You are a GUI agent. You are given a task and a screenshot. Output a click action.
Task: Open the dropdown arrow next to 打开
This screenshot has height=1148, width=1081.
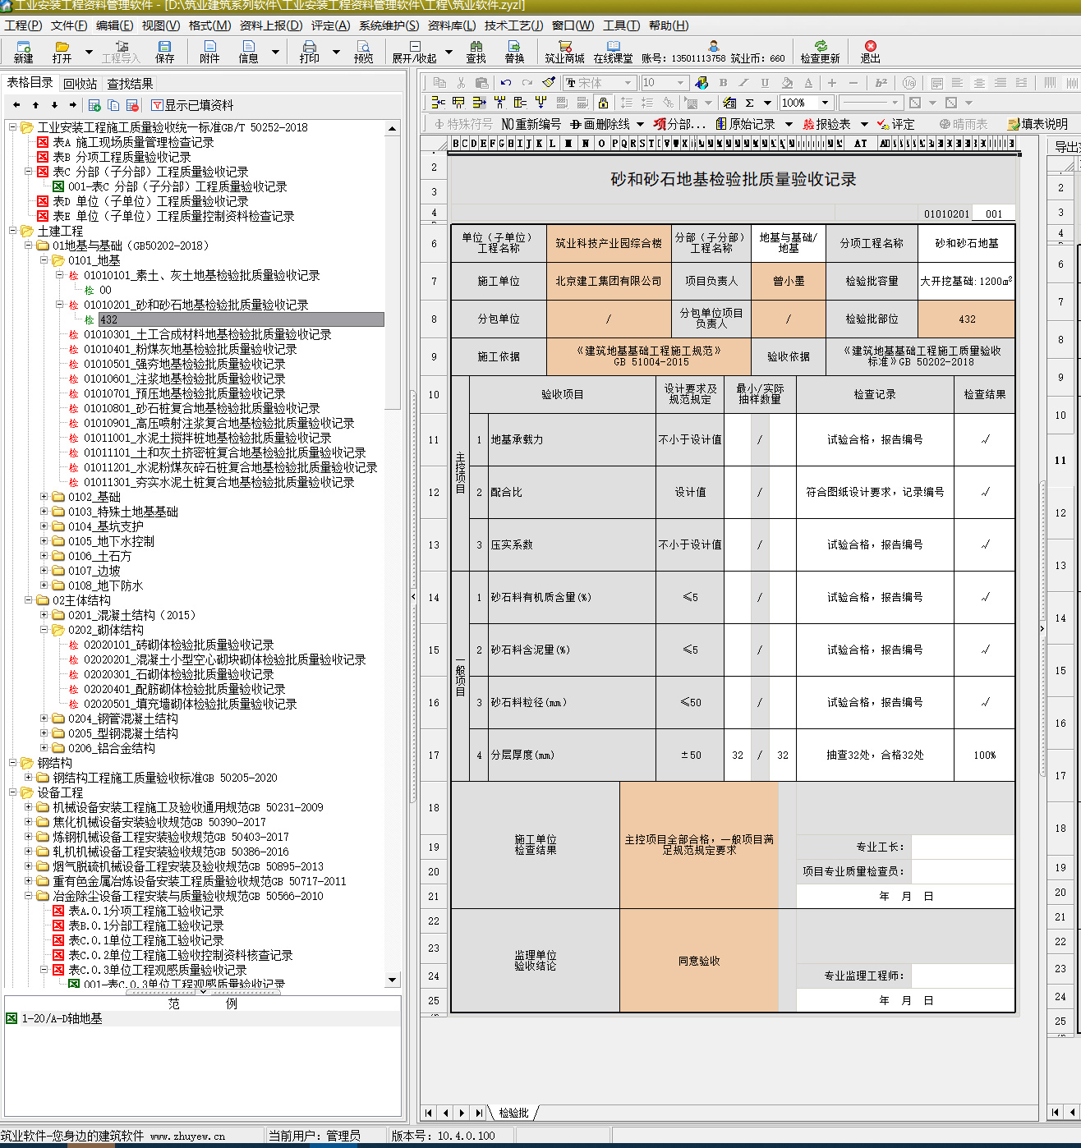(x=90, y=52)
